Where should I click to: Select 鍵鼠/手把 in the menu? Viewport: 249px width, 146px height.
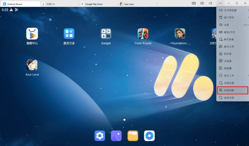click(x=233, y=32)
